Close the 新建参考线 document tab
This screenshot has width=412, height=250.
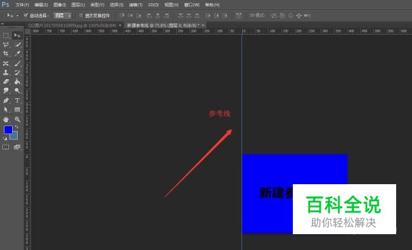click(x=203, y=25)
